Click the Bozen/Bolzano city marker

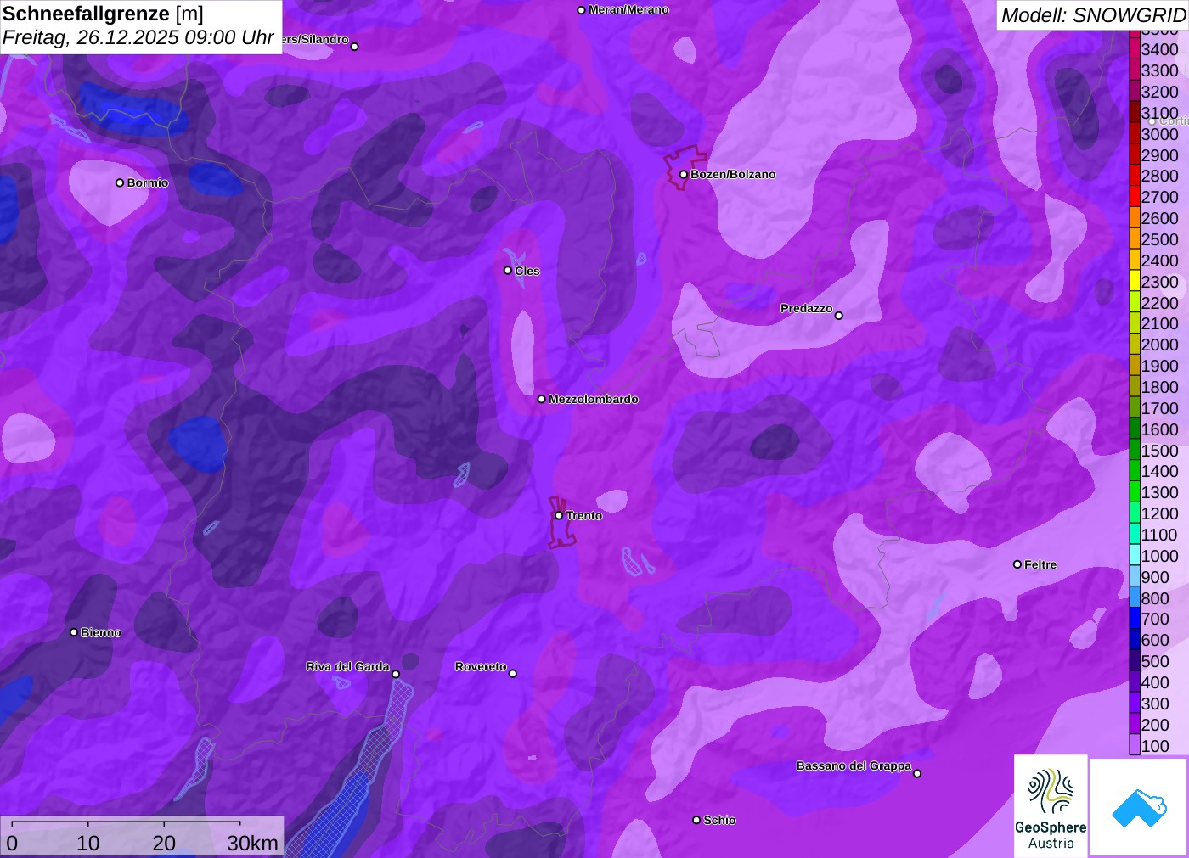pos(683,174)
